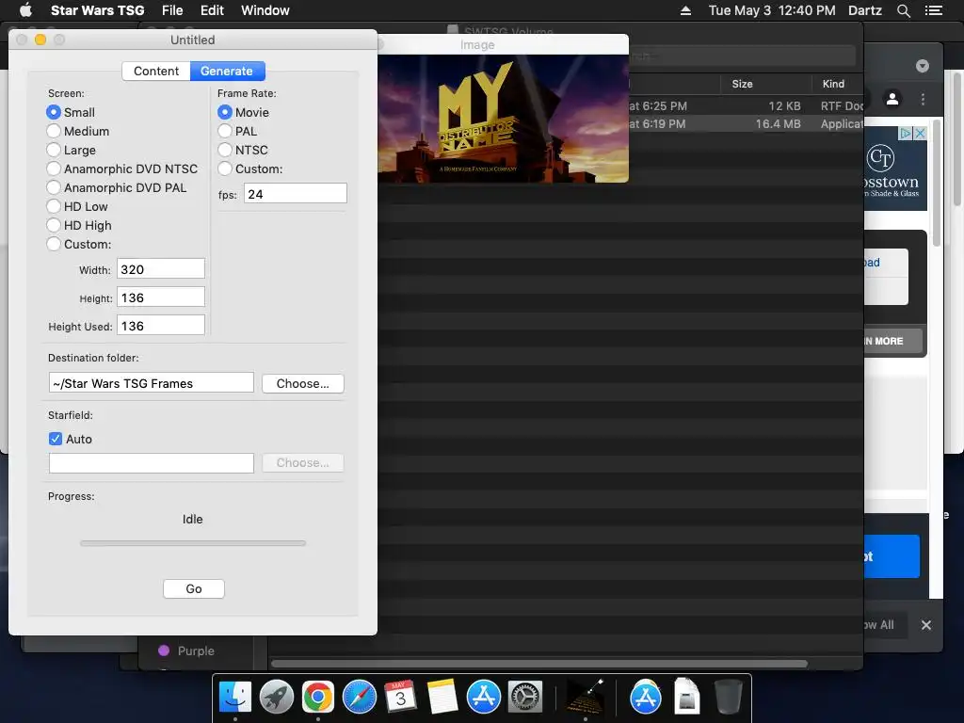Launch Launchpad rocket icon in Dock

(277, 698)
